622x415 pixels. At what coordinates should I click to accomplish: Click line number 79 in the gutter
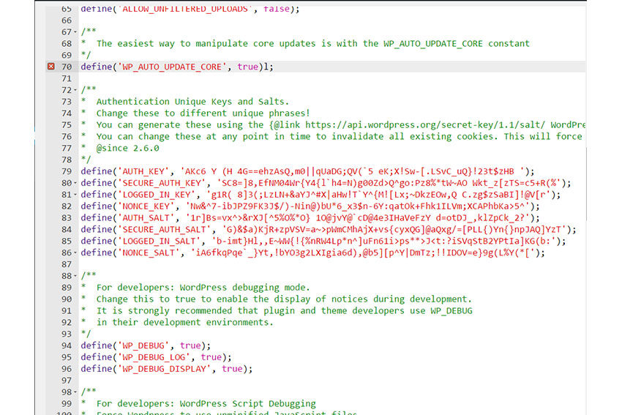click(x=66, y=171)
